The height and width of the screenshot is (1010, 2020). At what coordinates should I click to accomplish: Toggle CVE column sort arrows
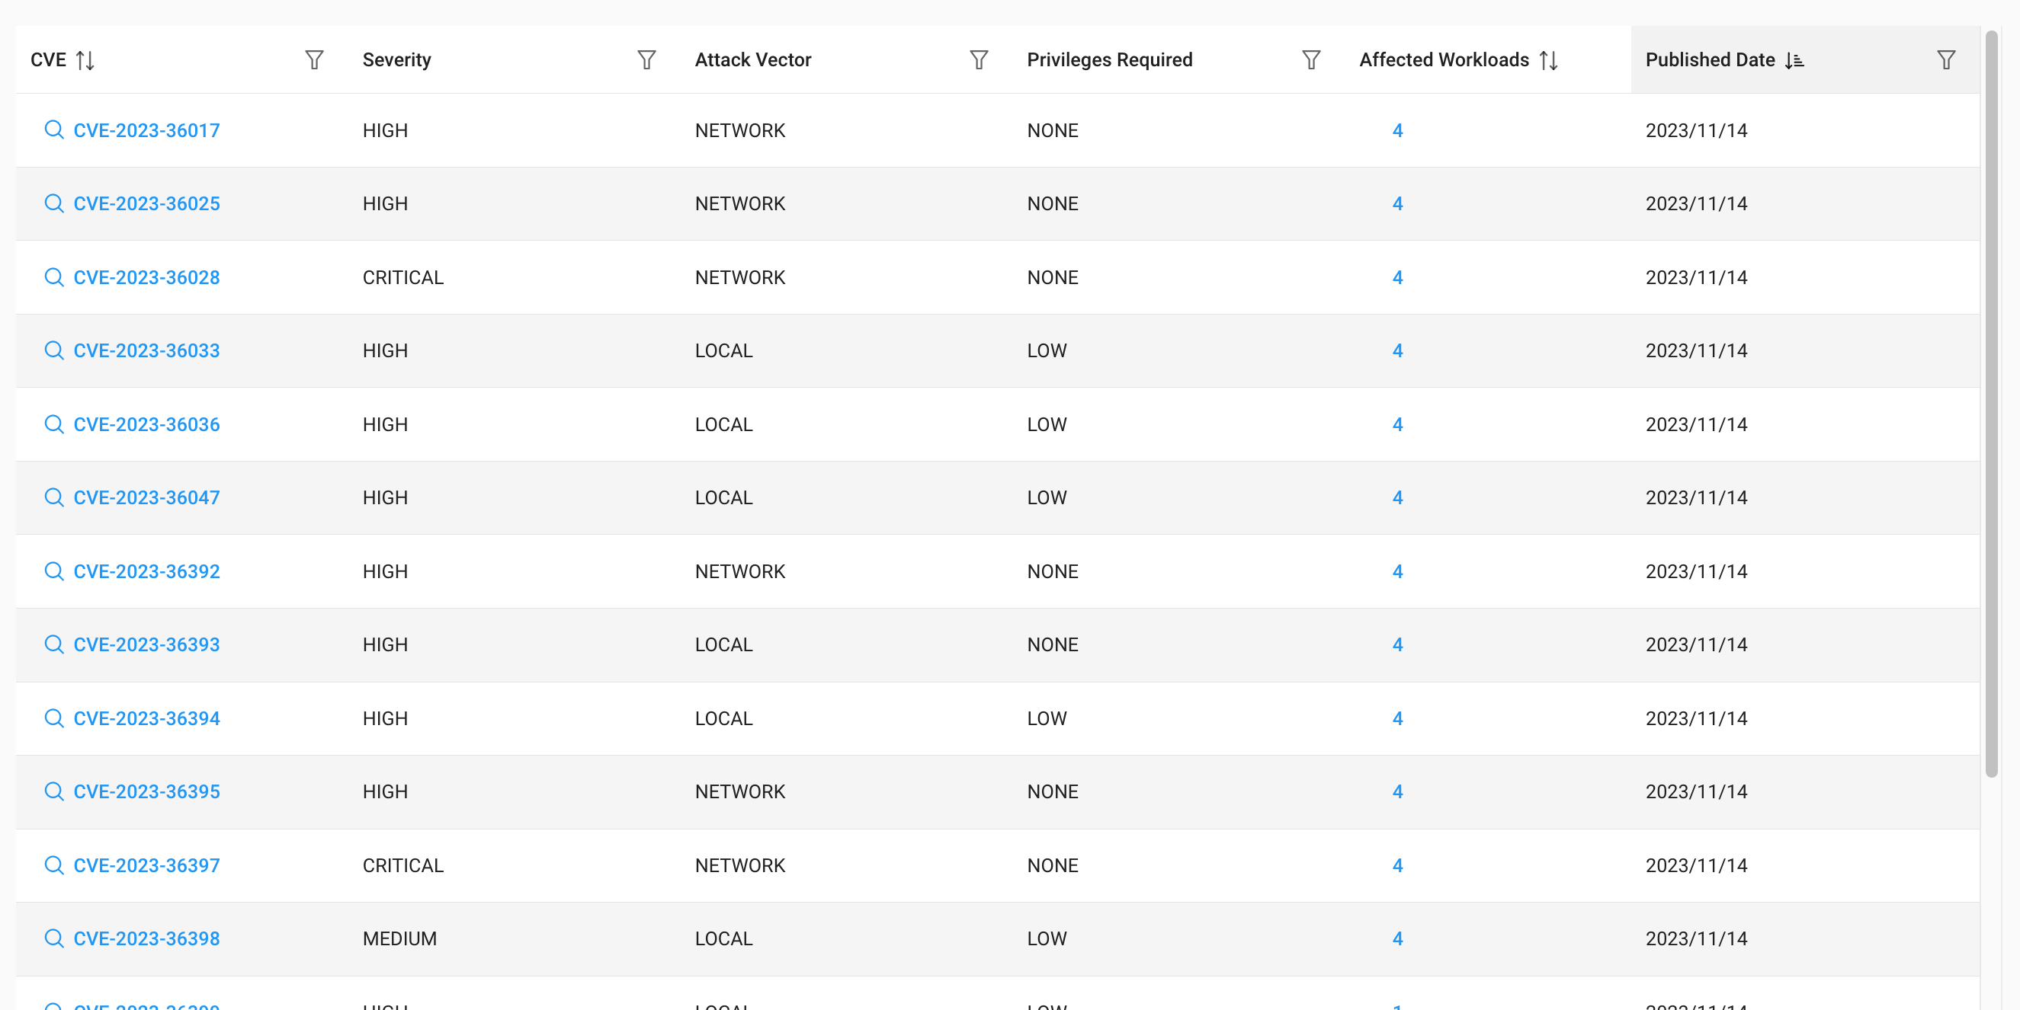coord(85,60)
